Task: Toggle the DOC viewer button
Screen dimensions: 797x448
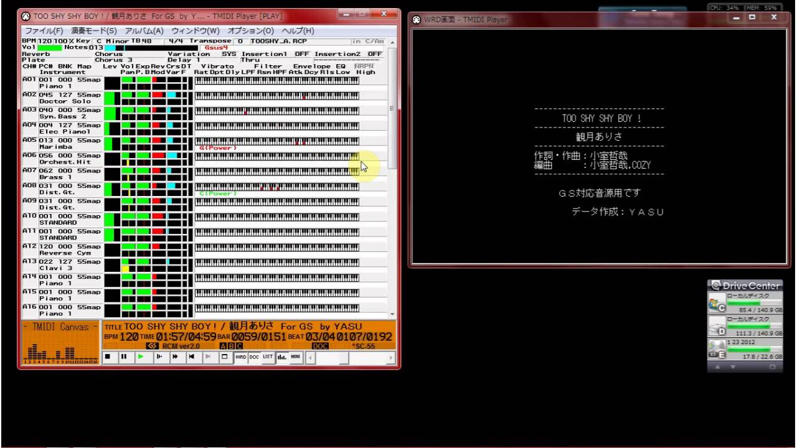Action: 254,357
